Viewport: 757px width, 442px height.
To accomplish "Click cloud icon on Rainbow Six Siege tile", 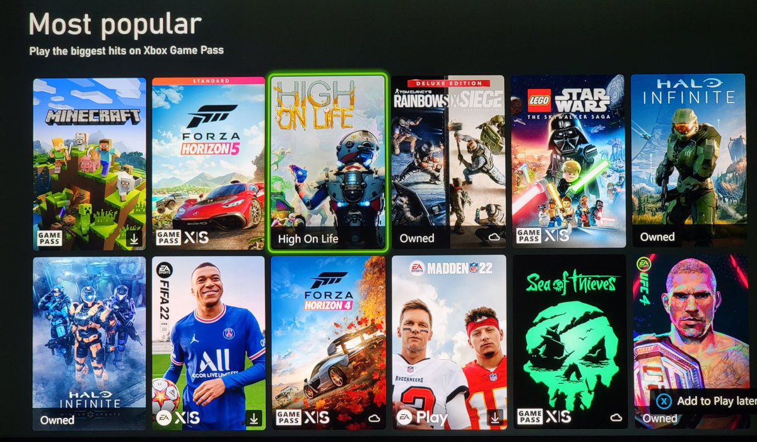I will pos(494,237).
